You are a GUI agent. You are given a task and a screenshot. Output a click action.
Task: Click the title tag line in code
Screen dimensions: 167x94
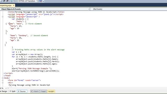pos(36,12)
